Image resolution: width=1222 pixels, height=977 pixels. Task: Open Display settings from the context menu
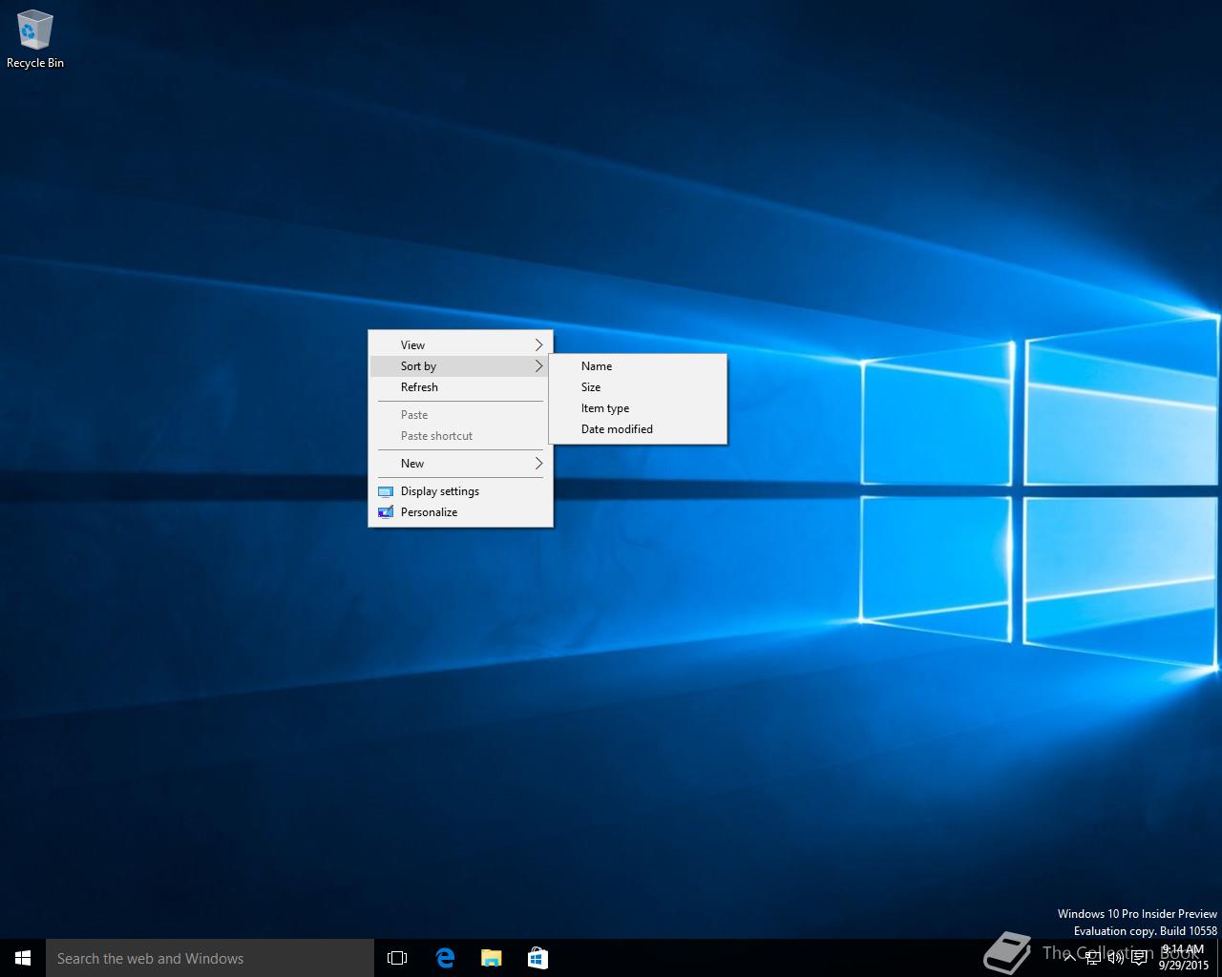[x=439, y=491]
